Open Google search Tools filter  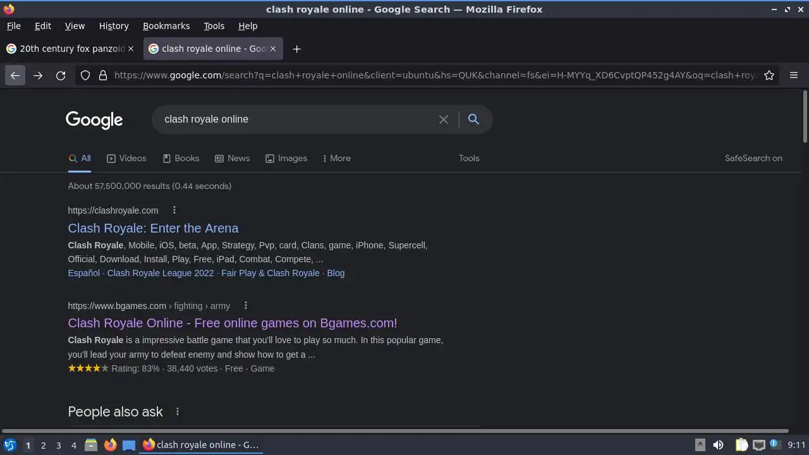tap(469, 158)
